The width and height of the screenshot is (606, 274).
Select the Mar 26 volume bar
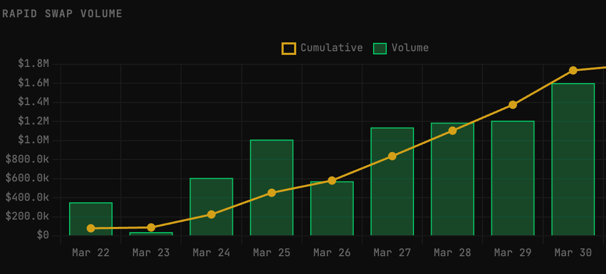[332, 209]
